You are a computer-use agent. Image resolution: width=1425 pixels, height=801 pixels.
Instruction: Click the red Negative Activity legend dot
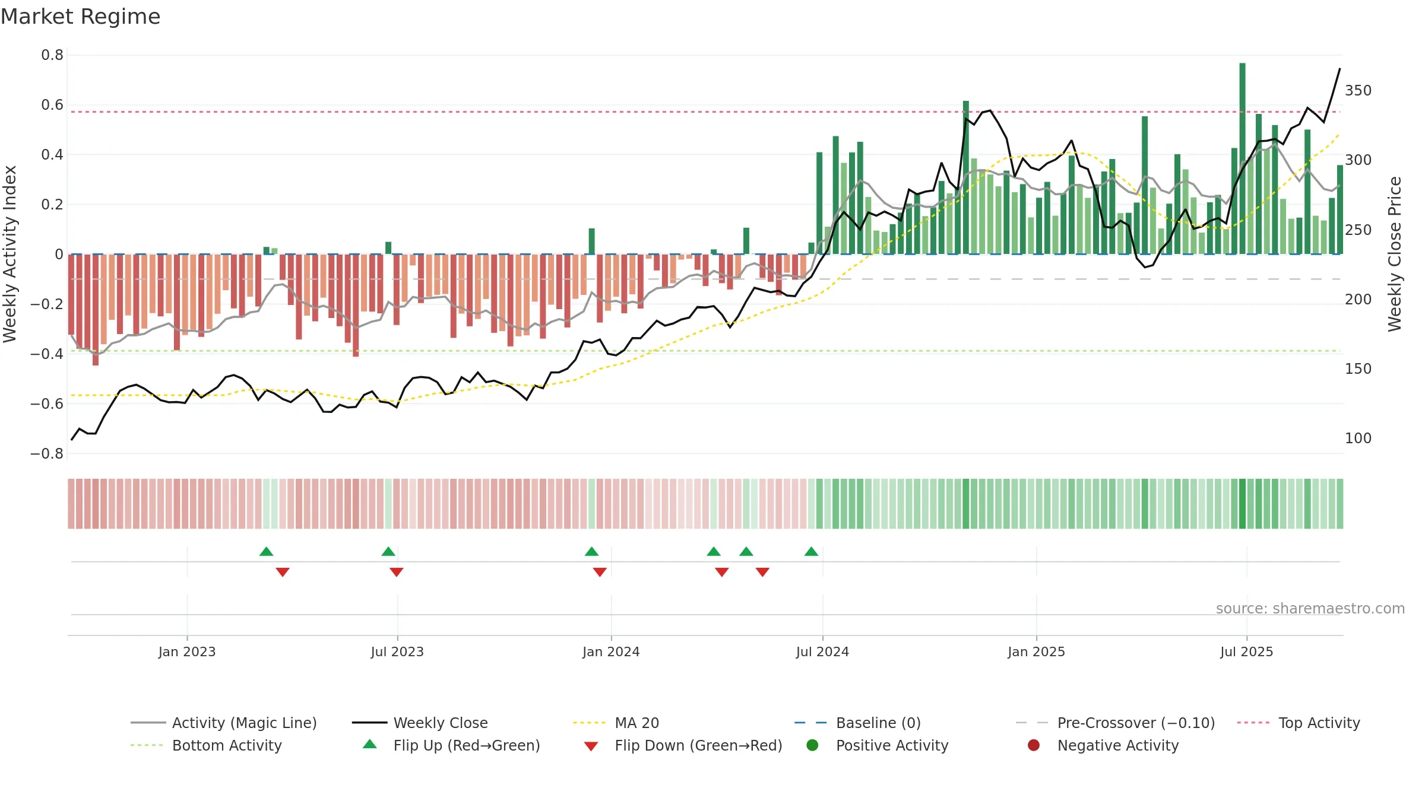click(x=1034, y=745)
